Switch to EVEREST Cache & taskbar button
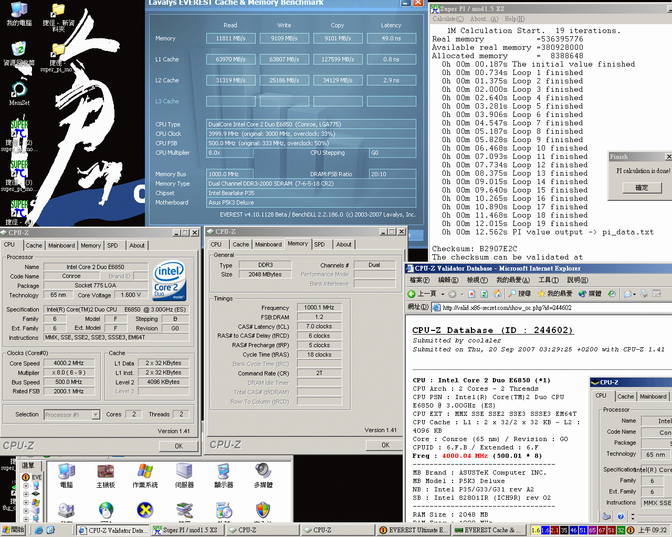 click(489, 530)
